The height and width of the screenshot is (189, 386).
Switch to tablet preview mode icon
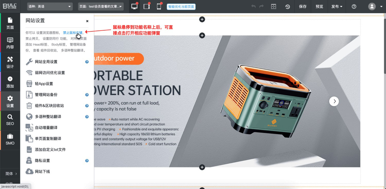147,7
